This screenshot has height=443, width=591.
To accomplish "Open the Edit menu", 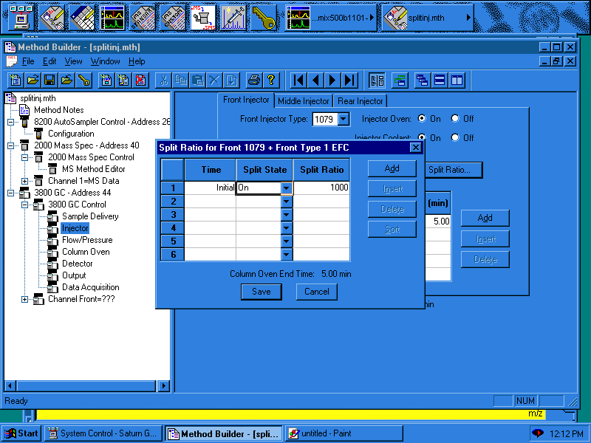I will [x=49, y=61].
